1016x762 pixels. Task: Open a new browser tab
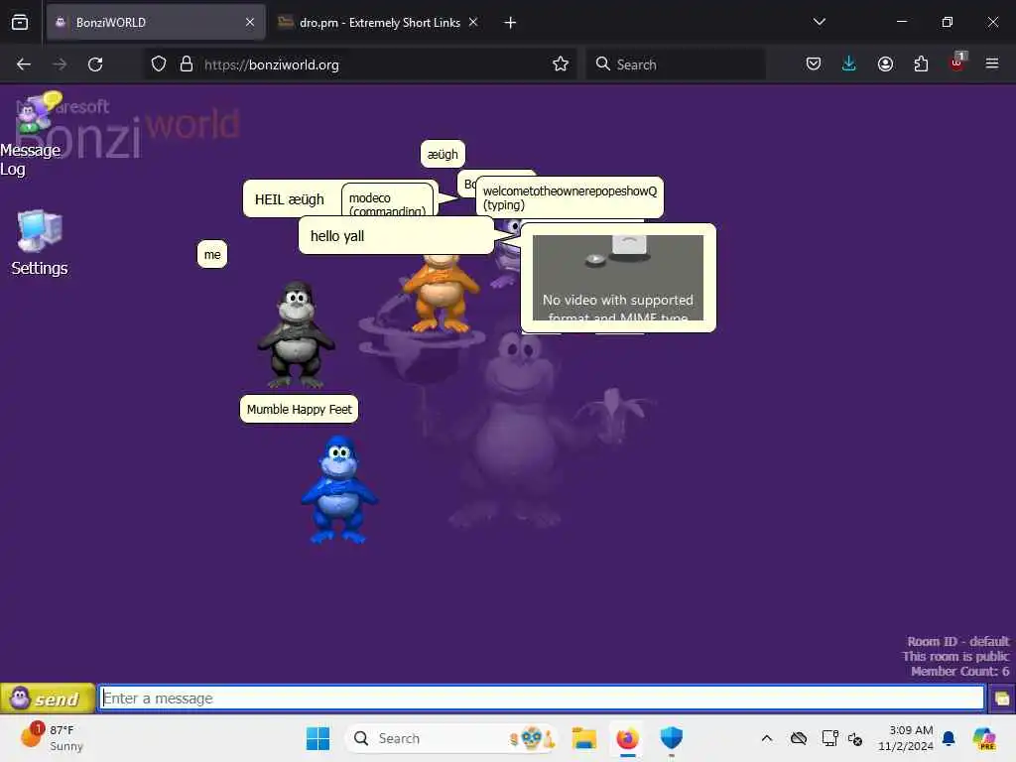click(511, 23)
